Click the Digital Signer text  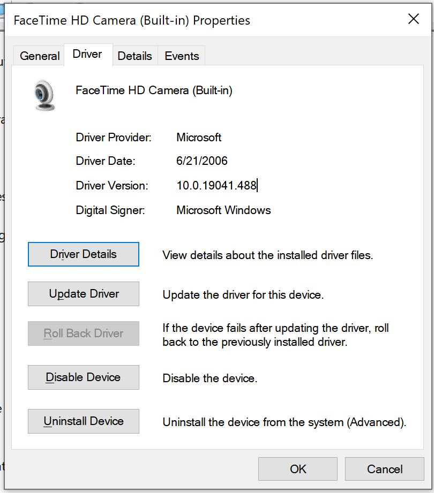coord(223,210)
